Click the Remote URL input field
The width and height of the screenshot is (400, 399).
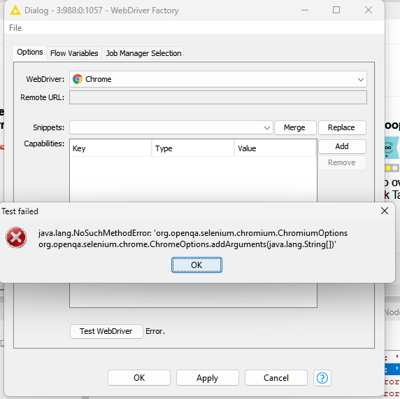coord(218,97)
